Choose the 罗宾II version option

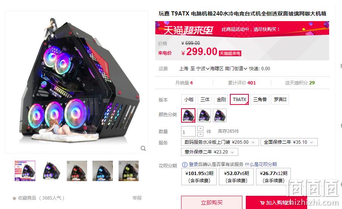click(280, 100)
